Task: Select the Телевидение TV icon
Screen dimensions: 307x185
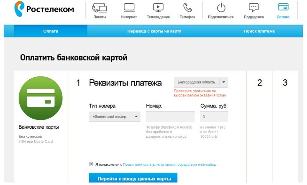Action: pyautogui.click(x=158, y=8)
